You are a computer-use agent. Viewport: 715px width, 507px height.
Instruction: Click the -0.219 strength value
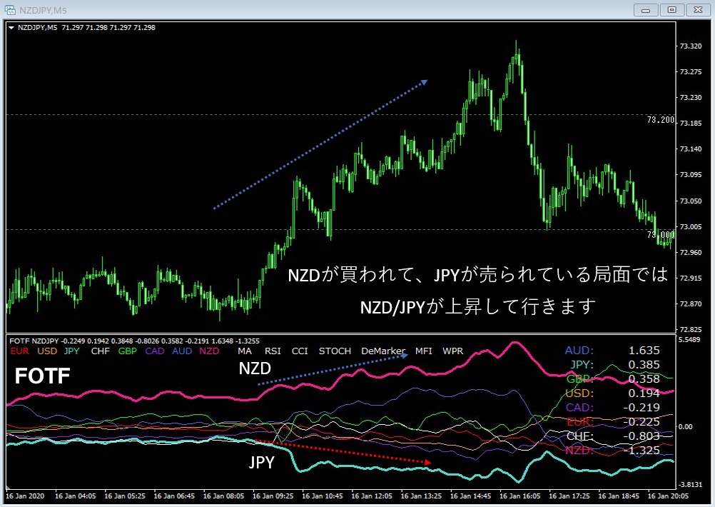coord(642,408)
